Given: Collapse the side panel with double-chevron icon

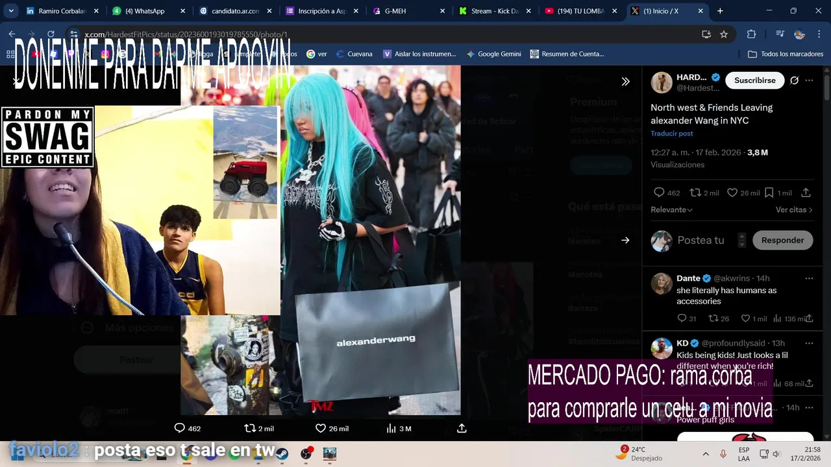Looking at the screenshot, I should [x=625, y=81].
